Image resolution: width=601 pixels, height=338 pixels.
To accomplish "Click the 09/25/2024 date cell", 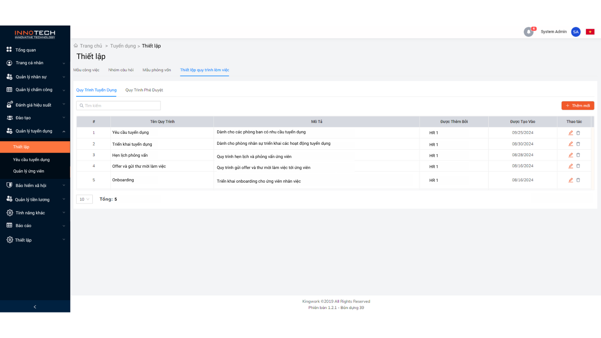I will point(523,132).
